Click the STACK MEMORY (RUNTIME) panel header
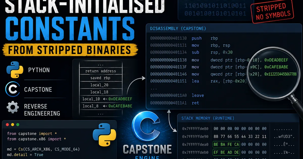This screenshot has height=159, width=303. coord(208,118)
